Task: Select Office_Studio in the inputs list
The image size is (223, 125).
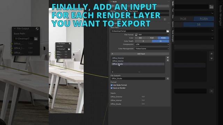Action: (138, 64)
